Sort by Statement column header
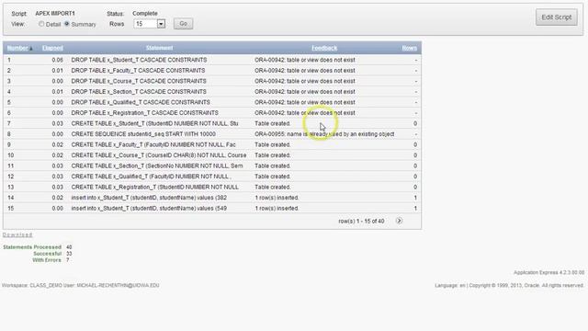 point(159,48)
